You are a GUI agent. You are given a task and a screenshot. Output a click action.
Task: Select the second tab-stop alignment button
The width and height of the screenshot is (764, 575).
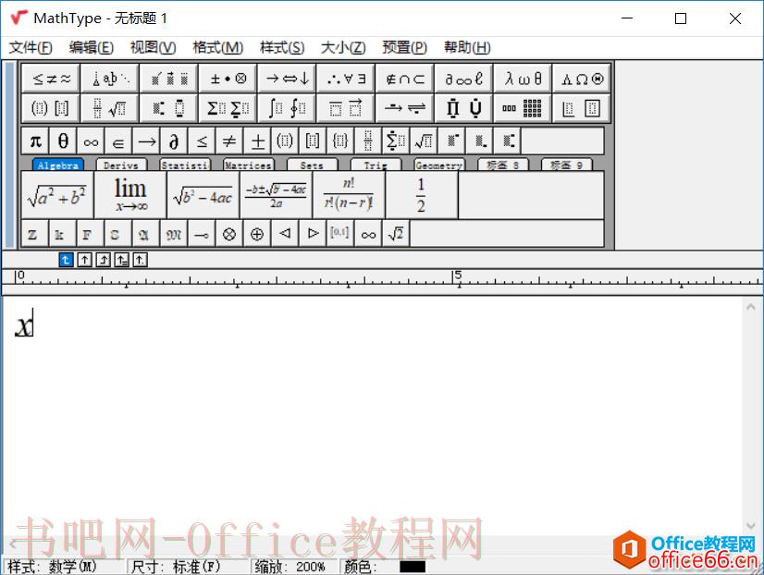tap(84, 260)
